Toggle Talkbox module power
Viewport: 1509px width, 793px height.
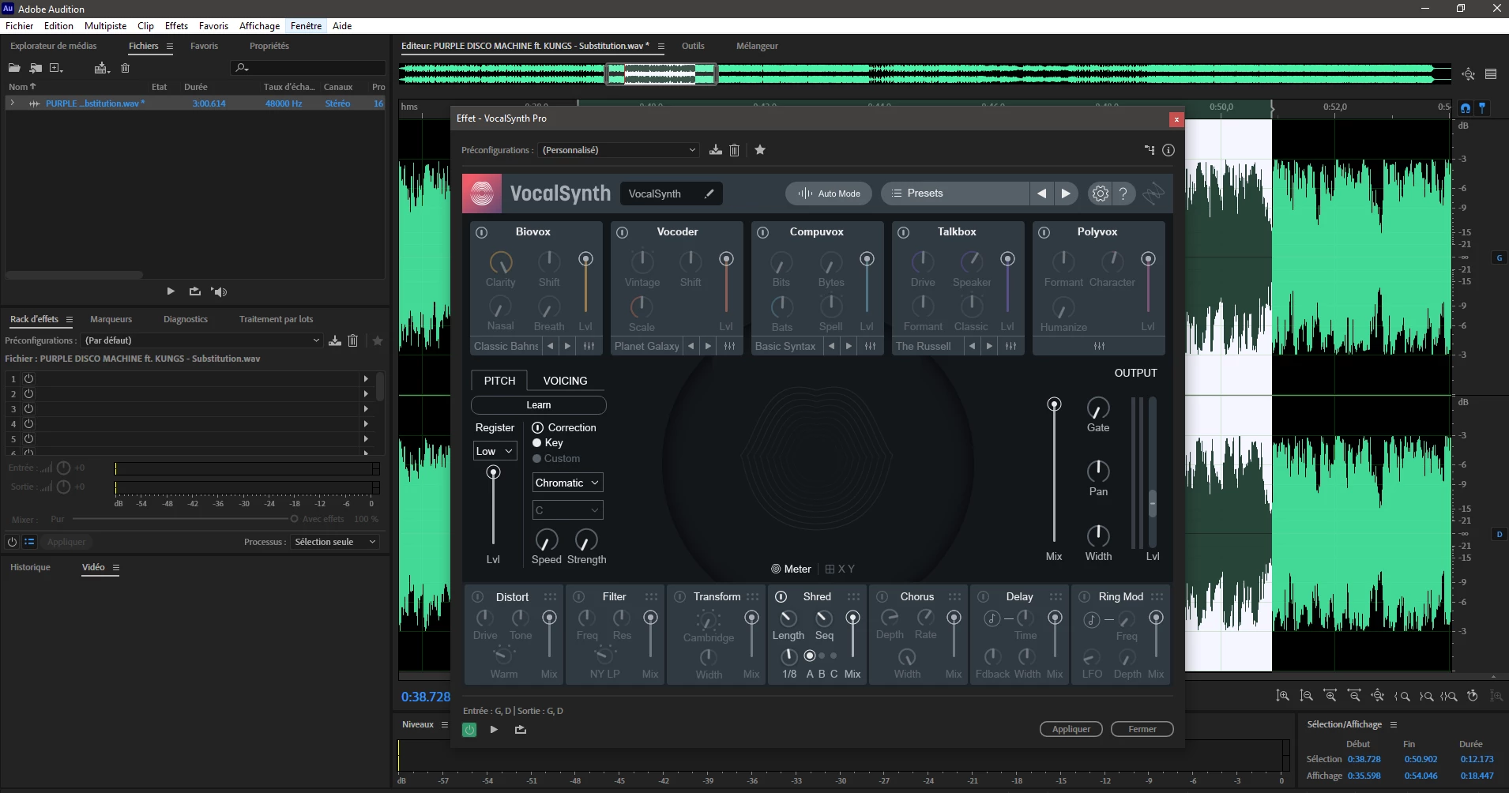903,232
